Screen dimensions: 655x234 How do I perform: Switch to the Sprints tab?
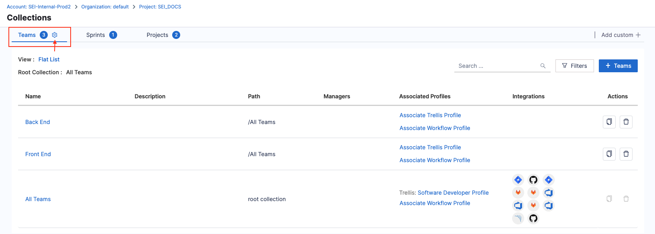click(x=96, y=35)
